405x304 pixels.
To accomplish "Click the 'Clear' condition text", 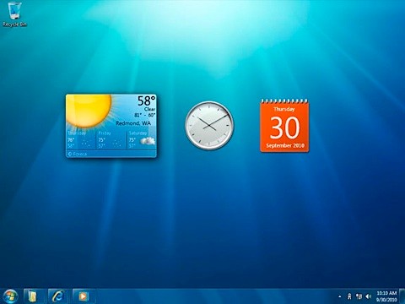I will click(149, 109).
